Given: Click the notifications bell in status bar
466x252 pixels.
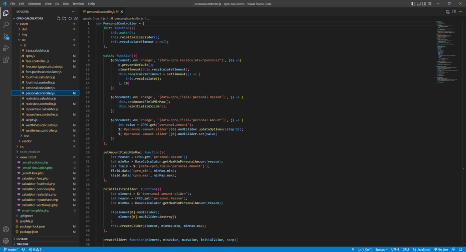Looking at the screenshot, I should click(461, 250).
